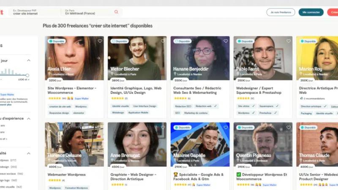Viewport: 338px width, 190px height.
Task: Select the 'Prestashop' tag on Pablo Faust card
Action: [268, 113]
